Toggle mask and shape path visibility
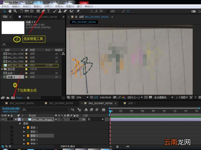This screenshot has height=150, width=201. [96, 97]
